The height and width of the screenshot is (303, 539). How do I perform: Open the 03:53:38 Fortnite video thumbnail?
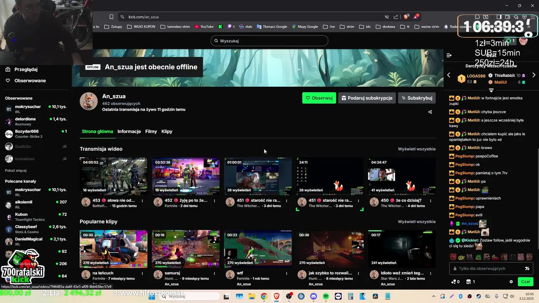coord(186,177)
